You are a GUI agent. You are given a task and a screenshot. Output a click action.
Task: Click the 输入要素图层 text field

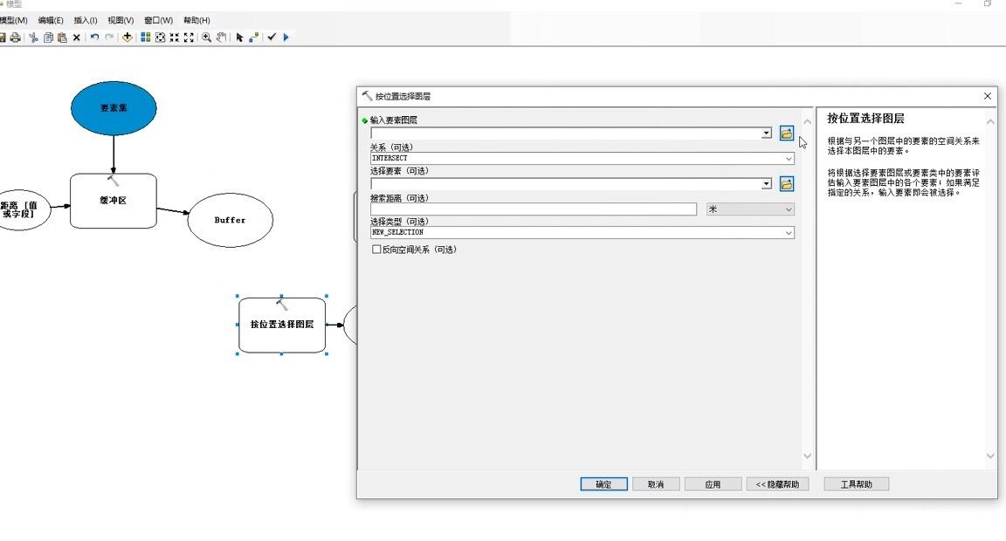(x=566, y=134)
